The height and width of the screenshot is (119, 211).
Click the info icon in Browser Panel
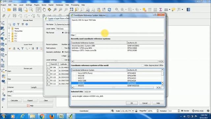[x=27, y=24]
